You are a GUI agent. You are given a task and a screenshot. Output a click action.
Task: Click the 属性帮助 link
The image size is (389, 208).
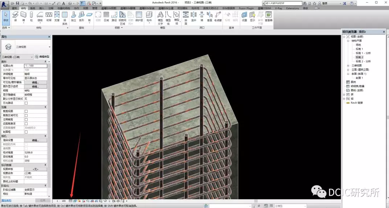6,201
